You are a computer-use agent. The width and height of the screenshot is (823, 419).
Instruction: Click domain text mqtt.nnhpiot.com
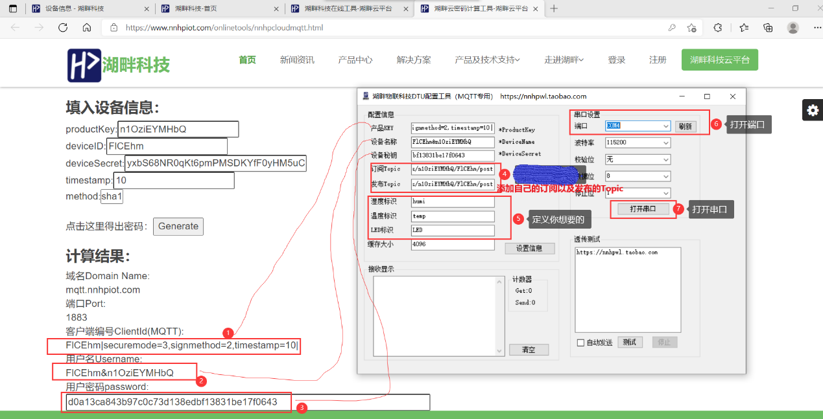pos(103,289)
